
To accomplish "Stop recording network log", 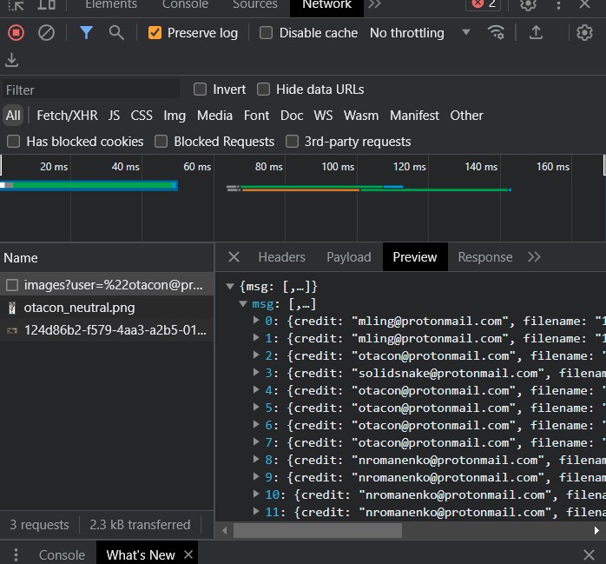I will (16, 33).
